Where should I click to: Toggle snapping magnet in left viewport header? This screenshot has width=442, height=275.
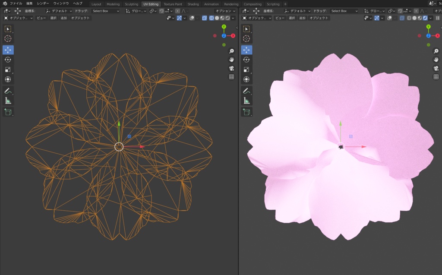[x=161, y=11]
